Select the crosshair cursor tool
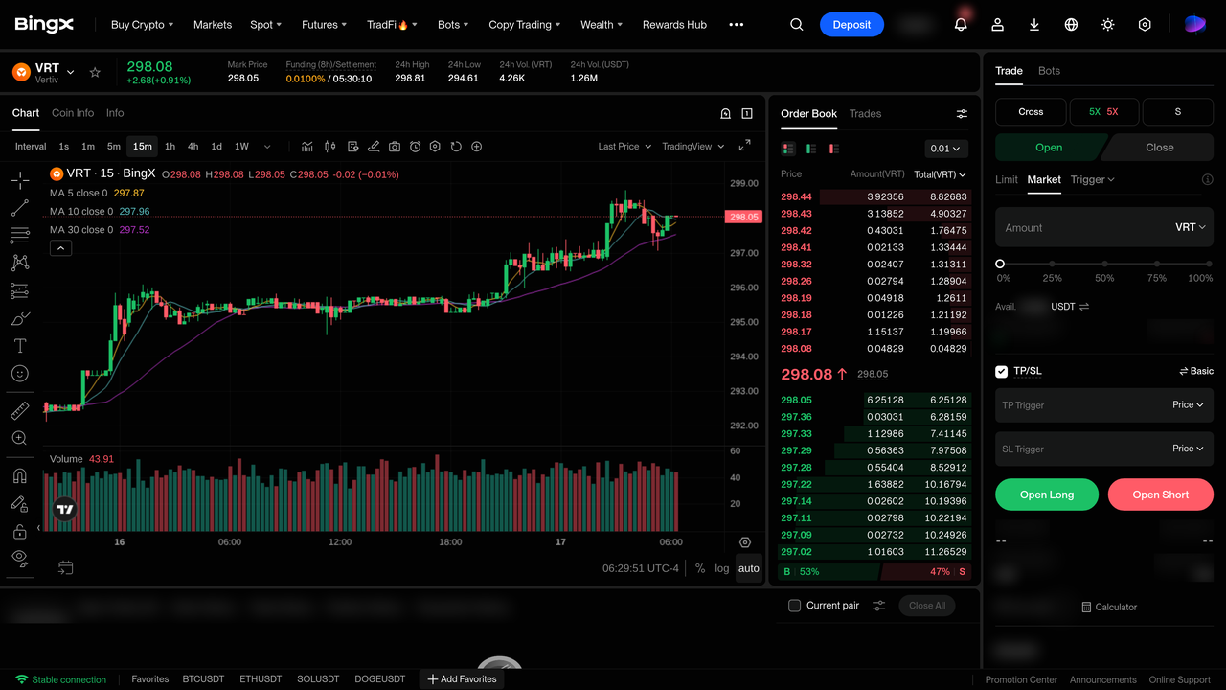 coord(19,180)
